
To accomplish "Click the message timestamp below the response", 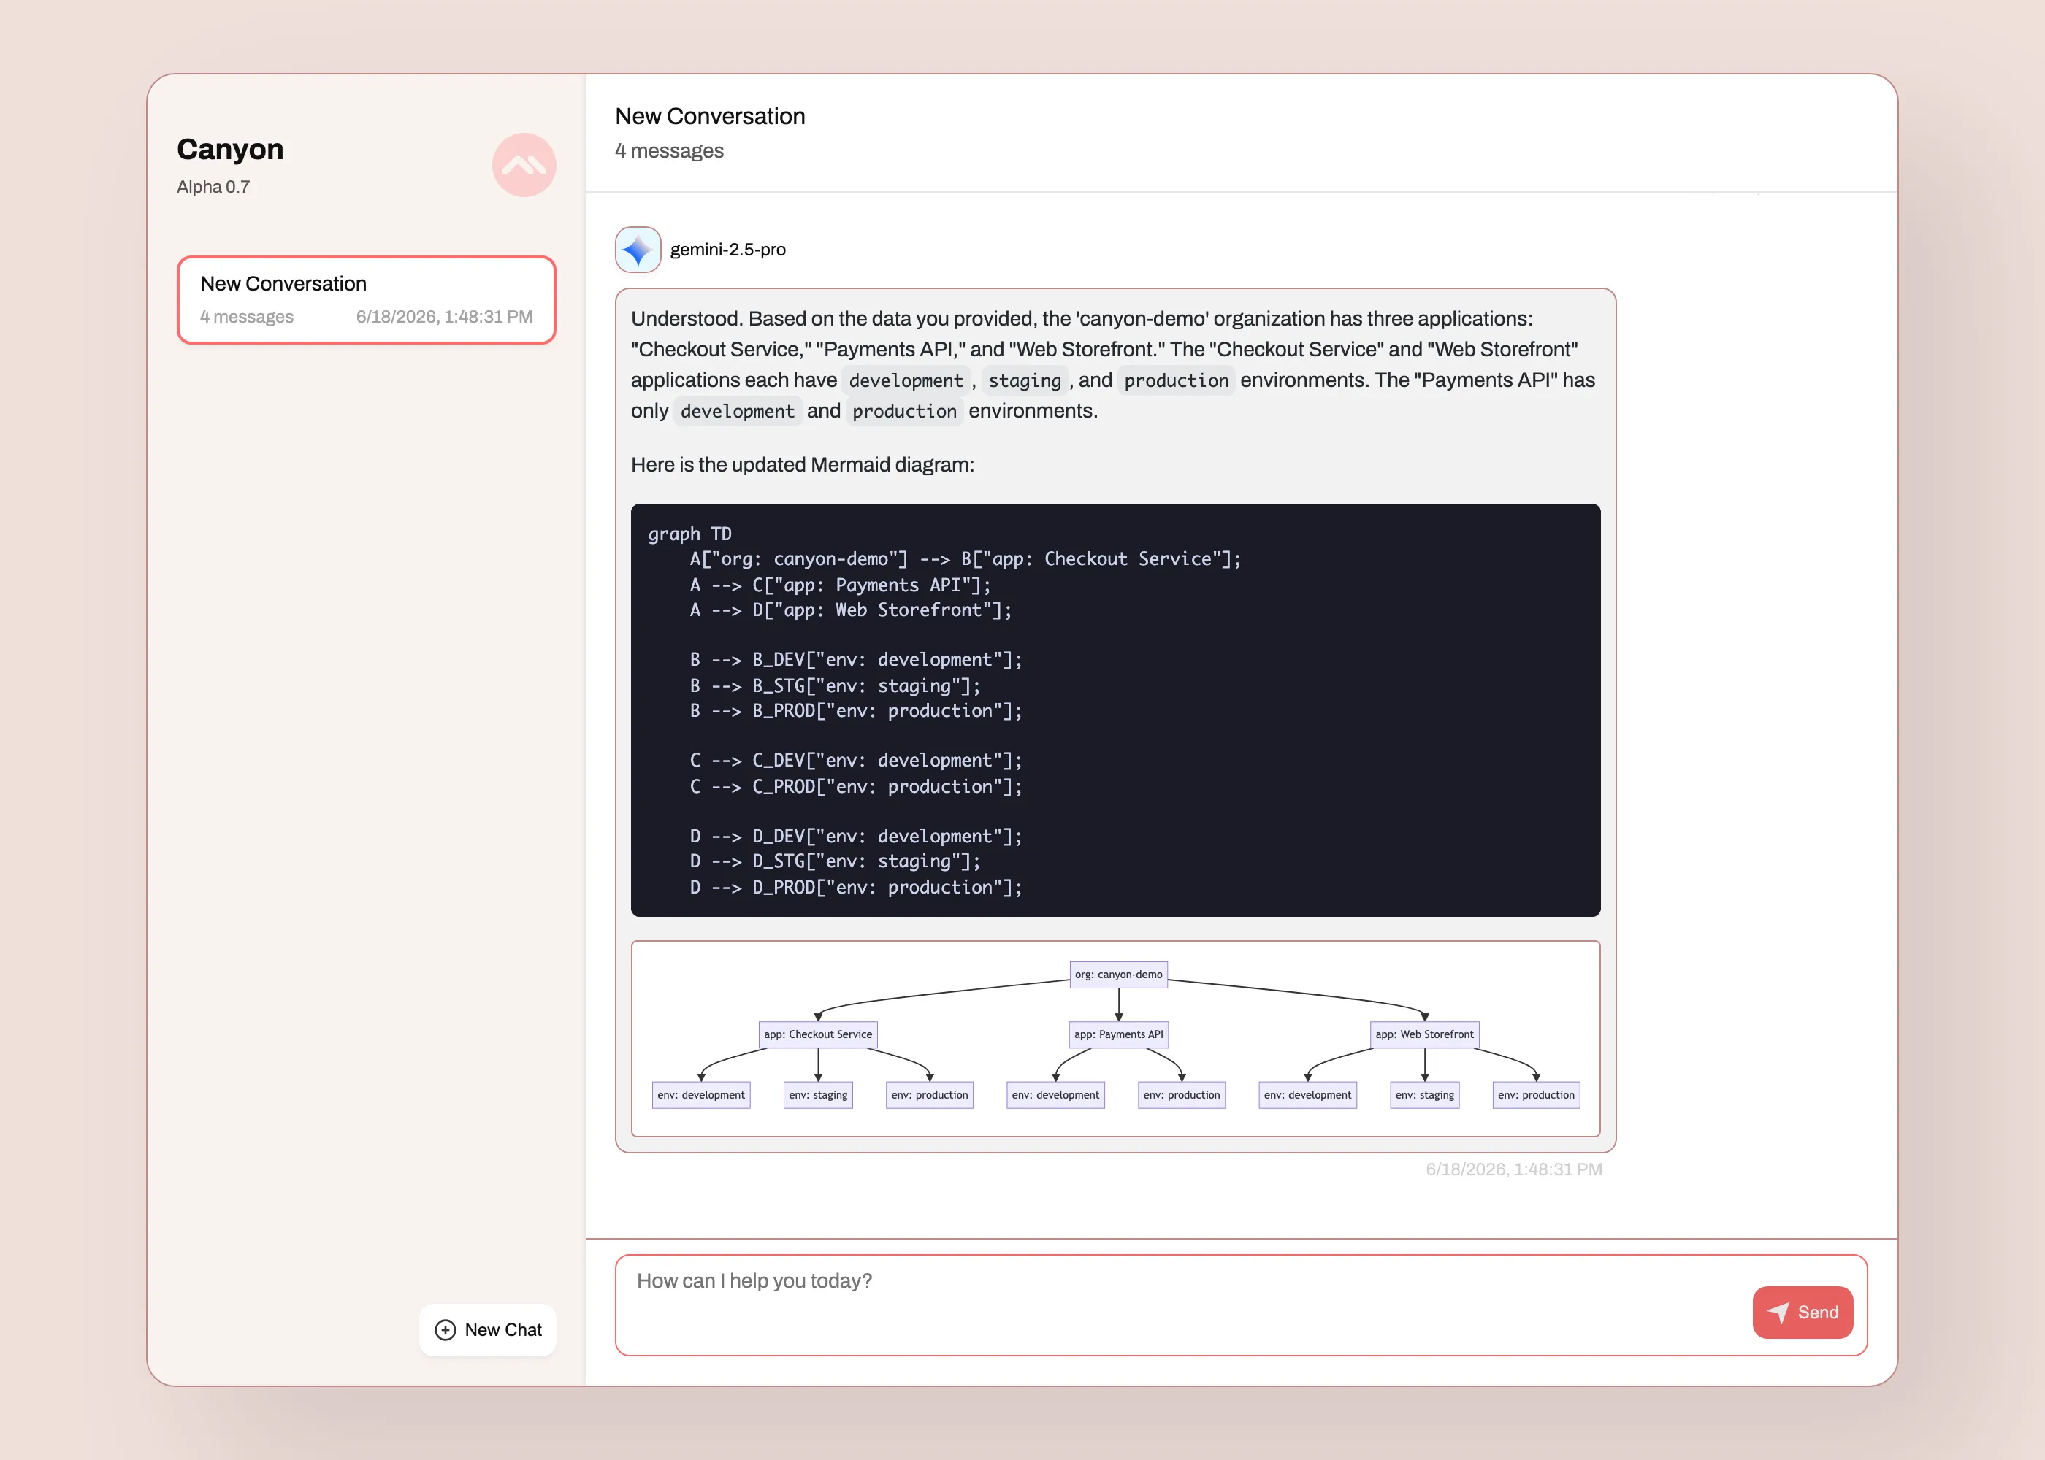I will [1513, 1169].
